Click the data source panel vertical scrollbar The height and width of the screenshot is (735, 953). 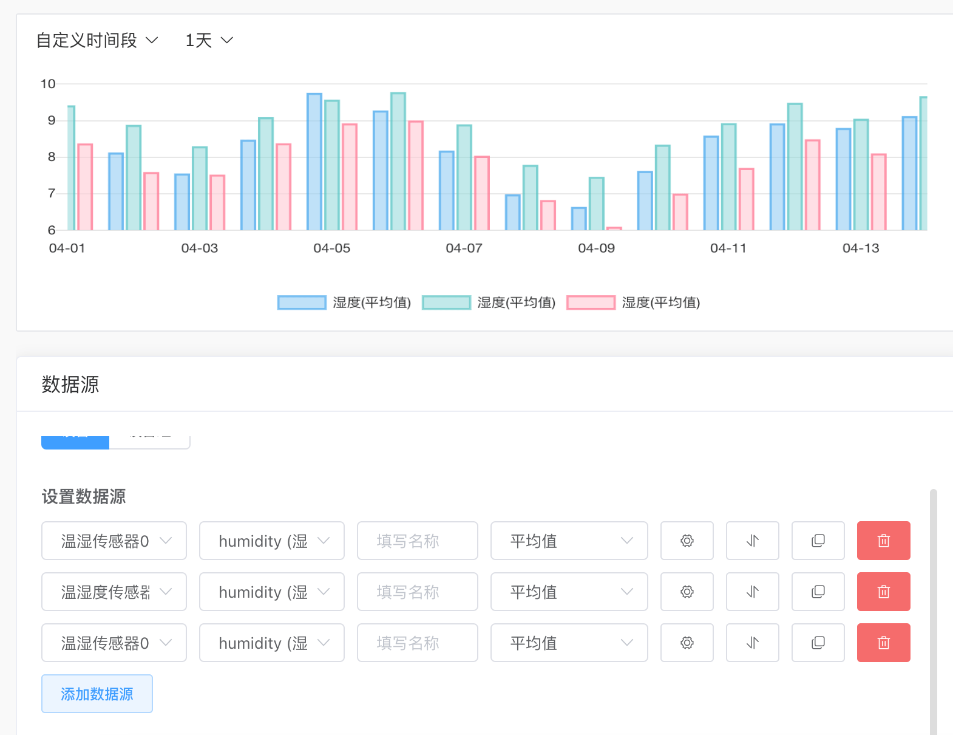click(933, 607)
